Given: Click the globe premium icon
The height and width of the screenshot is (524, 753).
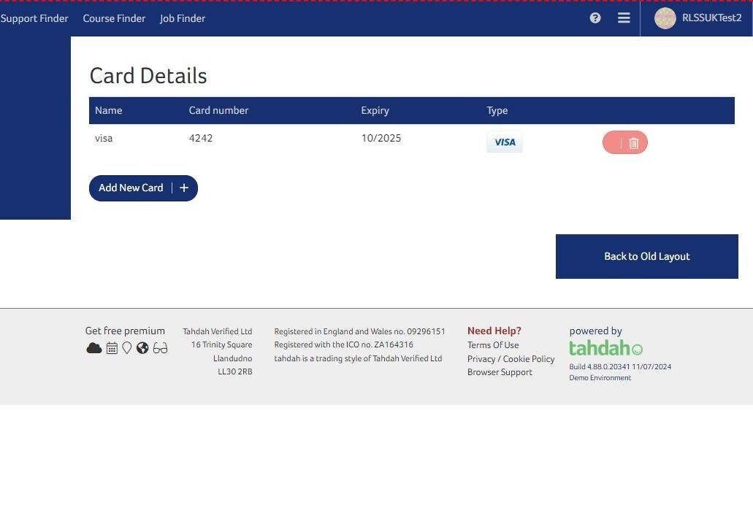Looking at the screenshot, I should point(142,348).
